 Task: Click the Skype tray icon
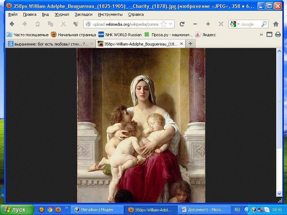point(267,210)
